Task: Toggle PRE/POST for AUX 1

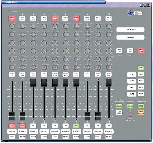Action: click(x=119, y=50)
